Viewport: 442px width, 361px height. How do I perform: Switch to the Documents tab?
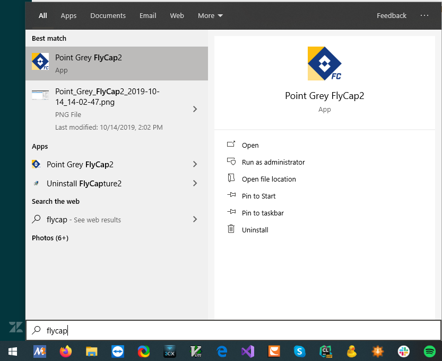click(x=108, y=15)
